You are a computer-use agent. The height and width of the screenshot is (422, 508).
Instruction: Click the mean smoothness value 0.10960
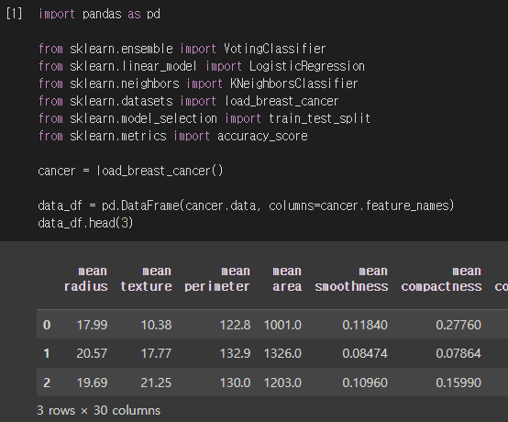[365, 383]
